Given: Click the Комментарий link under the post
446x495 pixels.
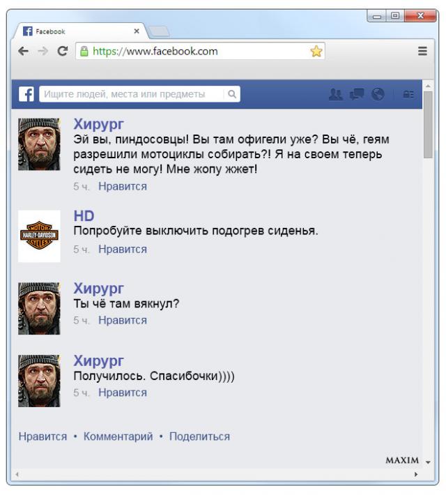Looking at the screenshot, I should click(118, 436).
